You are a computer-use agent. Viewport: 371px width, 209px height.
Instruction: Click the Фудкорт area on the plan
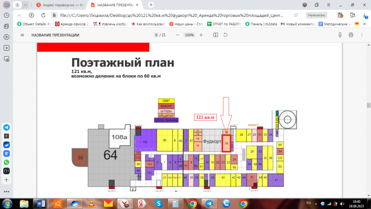click(x=212, y=141)
